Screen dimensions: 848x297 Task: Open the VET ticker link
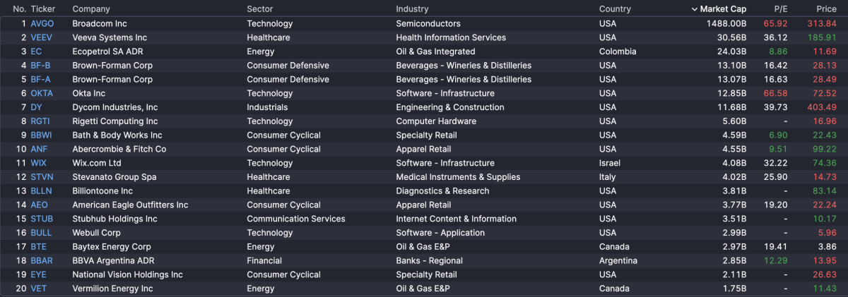click(x=38, y=289)
